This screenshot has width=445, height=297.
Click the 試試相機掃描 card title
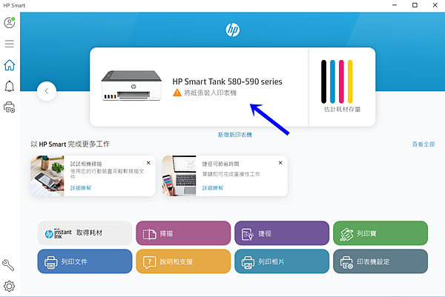[x=86, y=164]
